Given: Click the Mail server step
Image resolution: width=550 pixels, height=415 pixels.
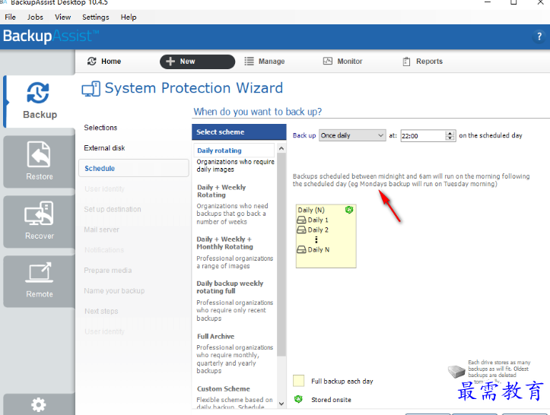Looking at the screenshot, I should [x=101, y=230].
